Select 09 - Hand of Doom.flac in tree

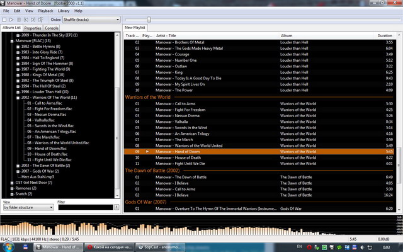click(x=47, y=149)
